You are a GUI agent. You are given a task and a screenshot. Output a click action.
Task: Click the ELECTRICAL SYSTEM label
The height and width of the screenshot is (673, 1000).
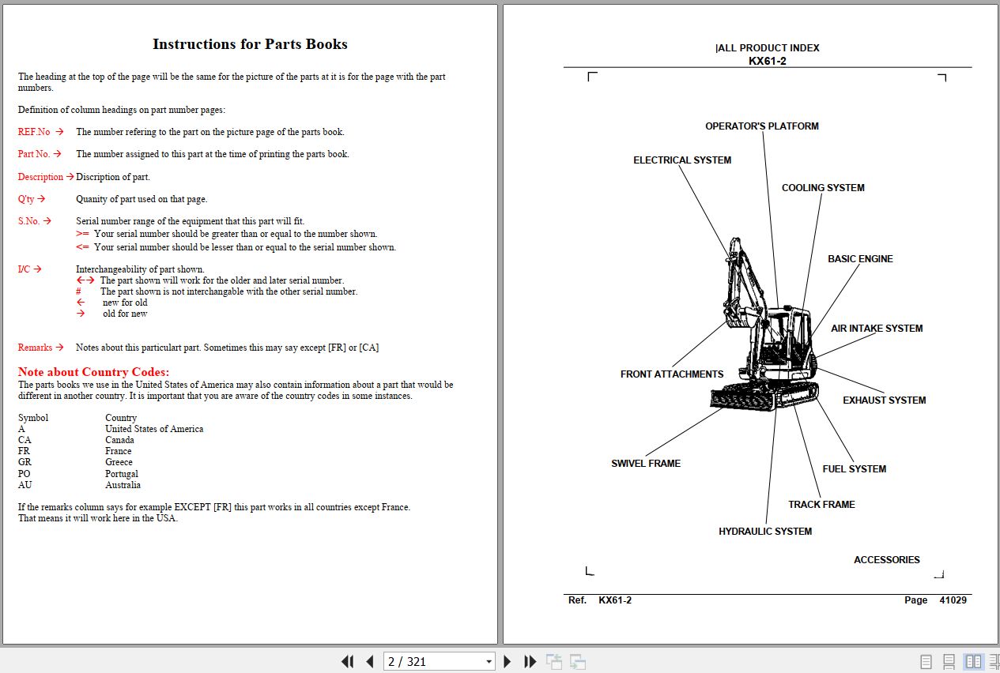pyautogui.click(x=681, y=160)
